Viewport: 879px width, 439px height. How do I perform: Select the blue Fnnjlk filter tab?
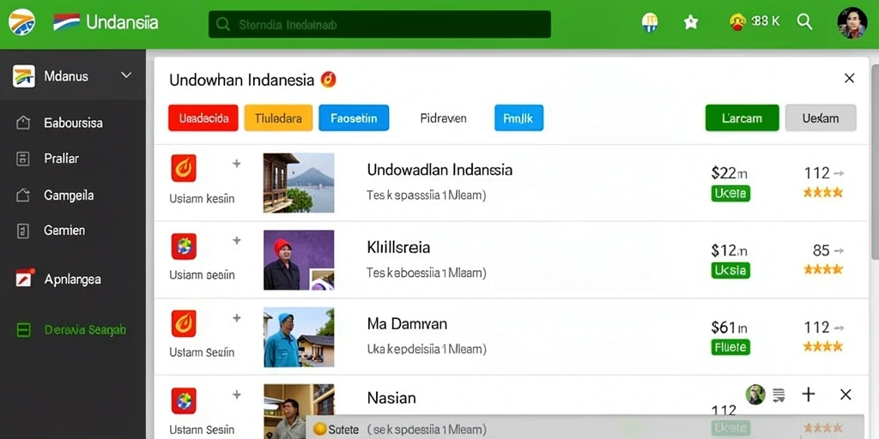pyautogui.click(x=518, y=118)
